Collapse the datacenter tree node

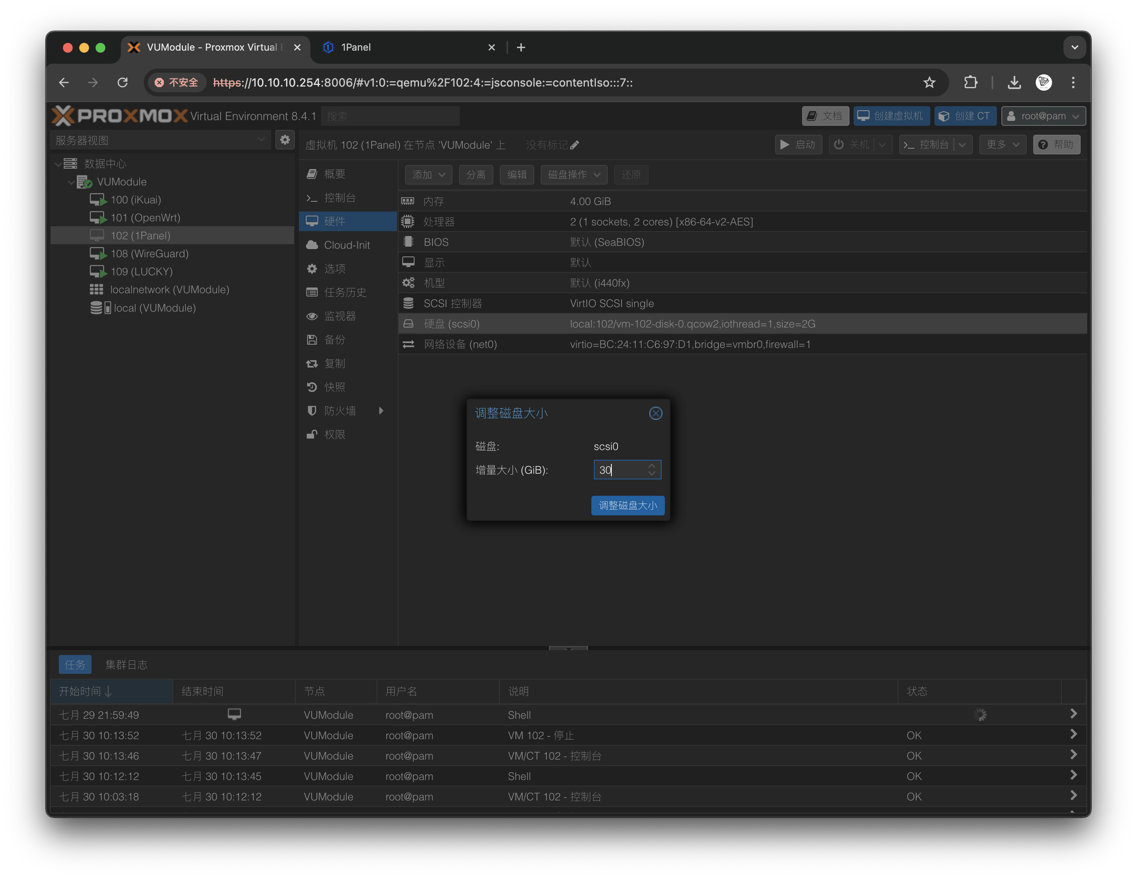(x=58, y=164)
